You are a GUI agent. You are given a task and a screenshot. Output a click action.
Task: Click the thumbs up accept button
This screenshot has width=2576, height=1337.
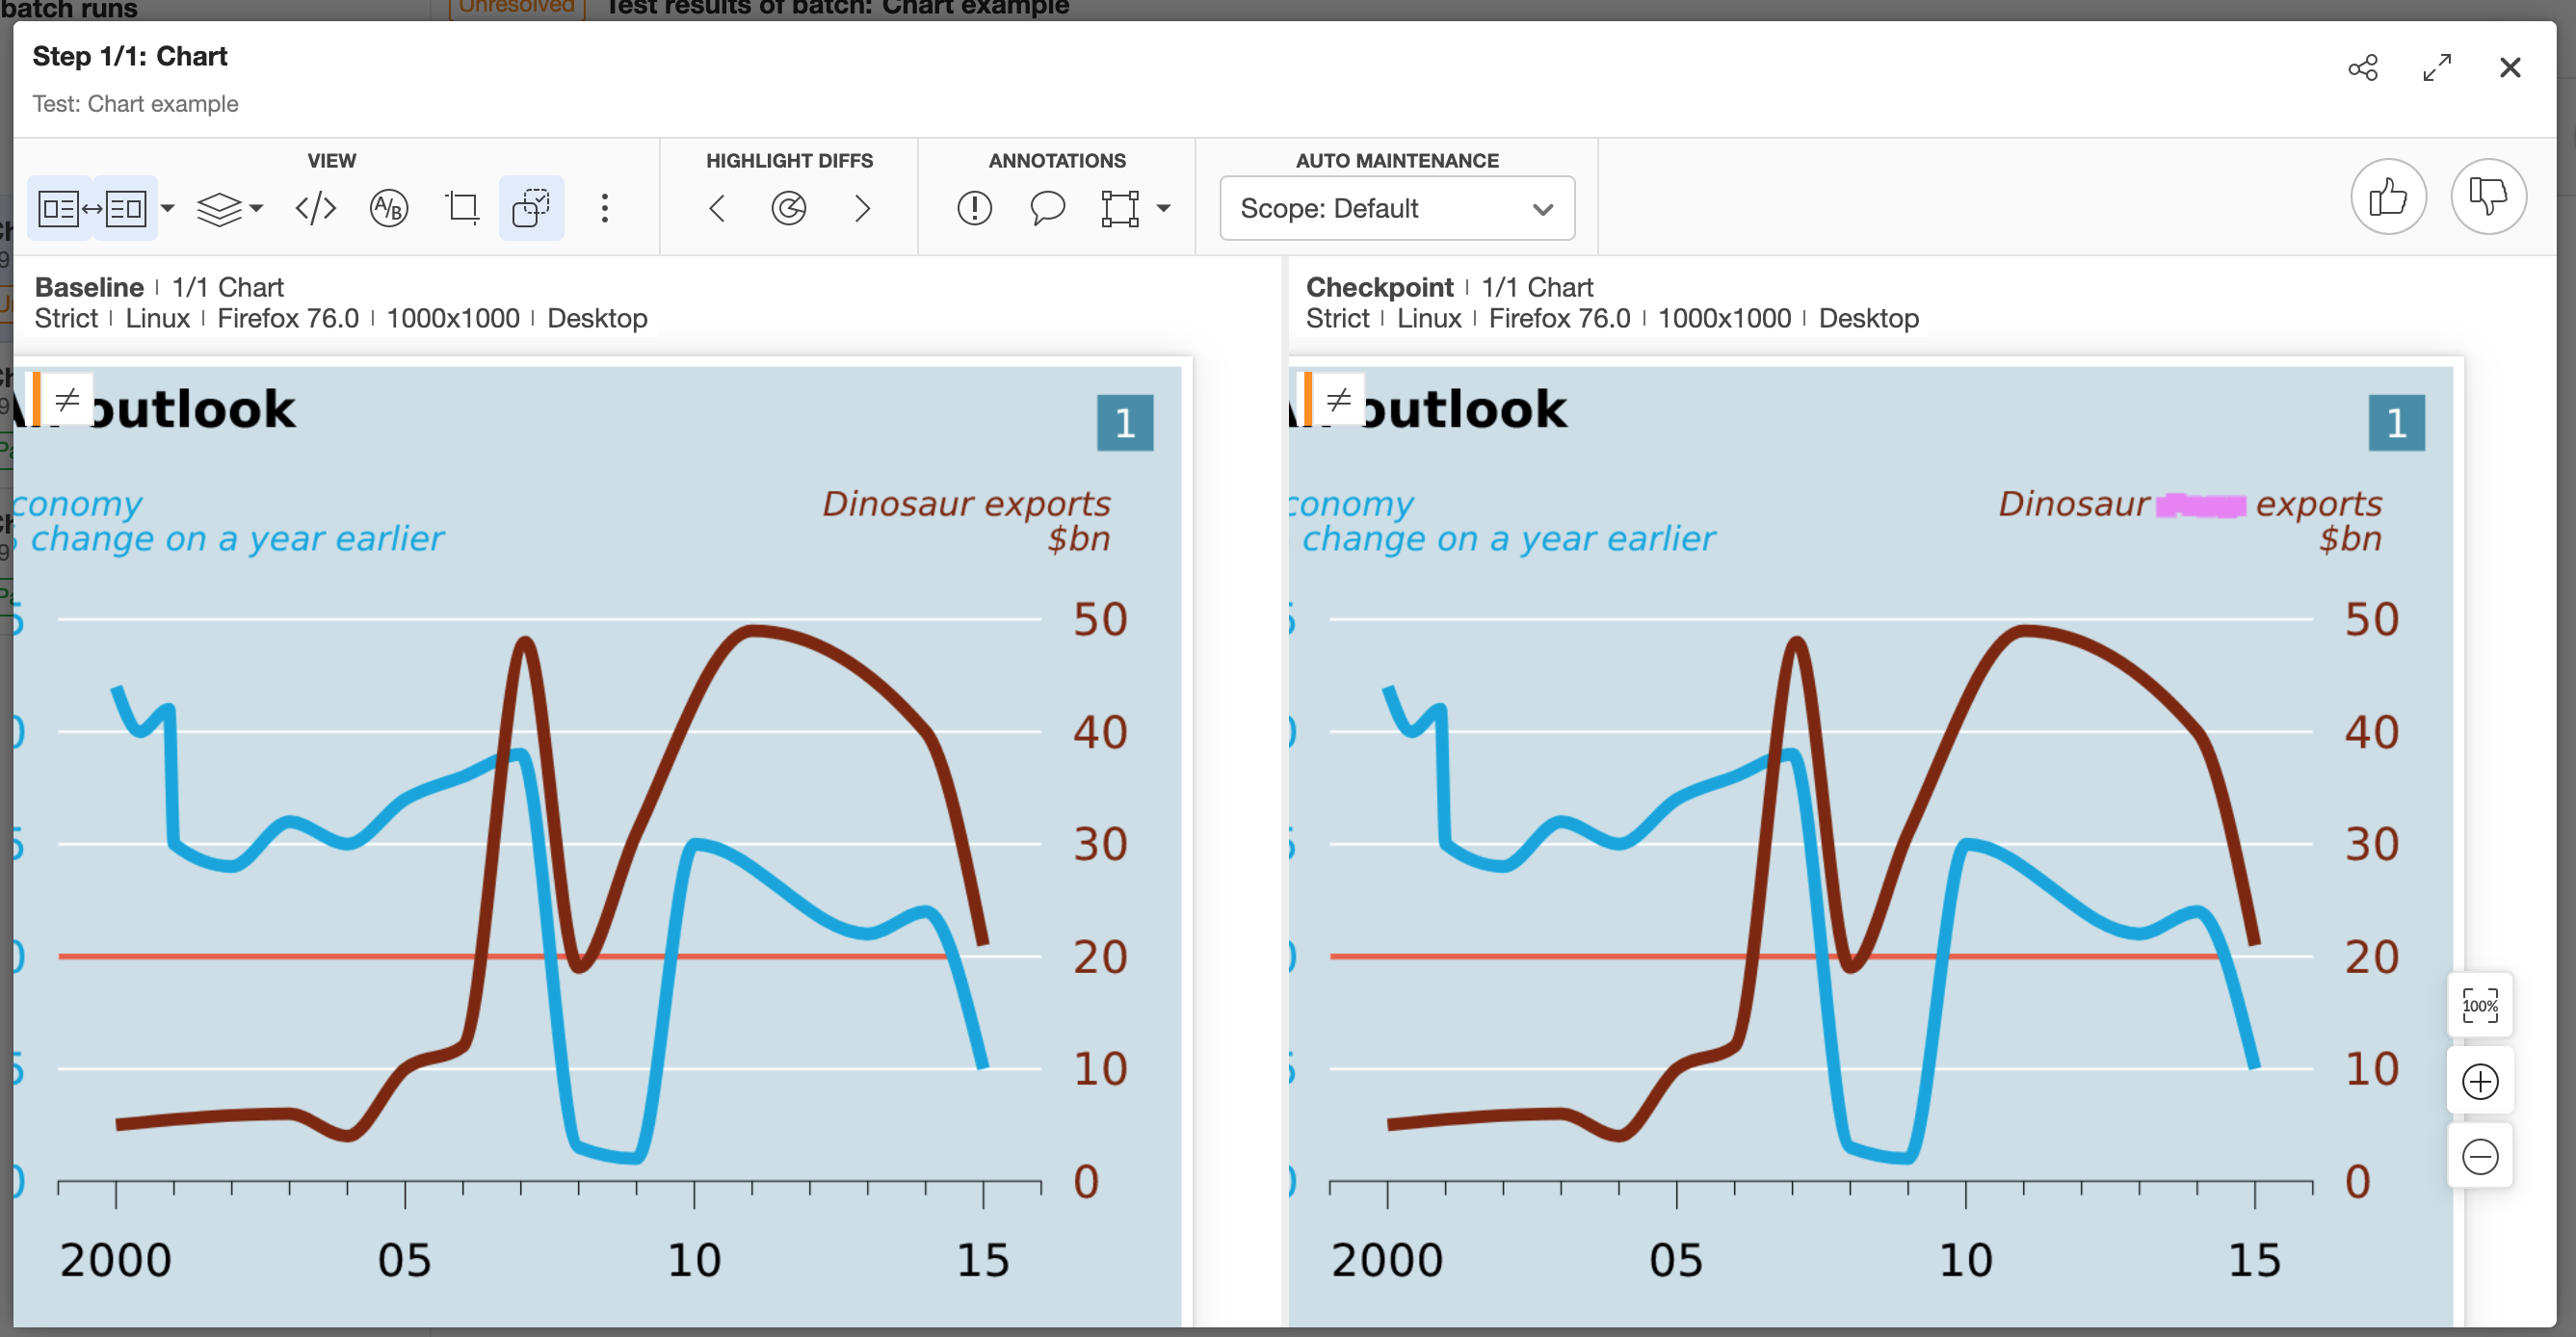2387,197
